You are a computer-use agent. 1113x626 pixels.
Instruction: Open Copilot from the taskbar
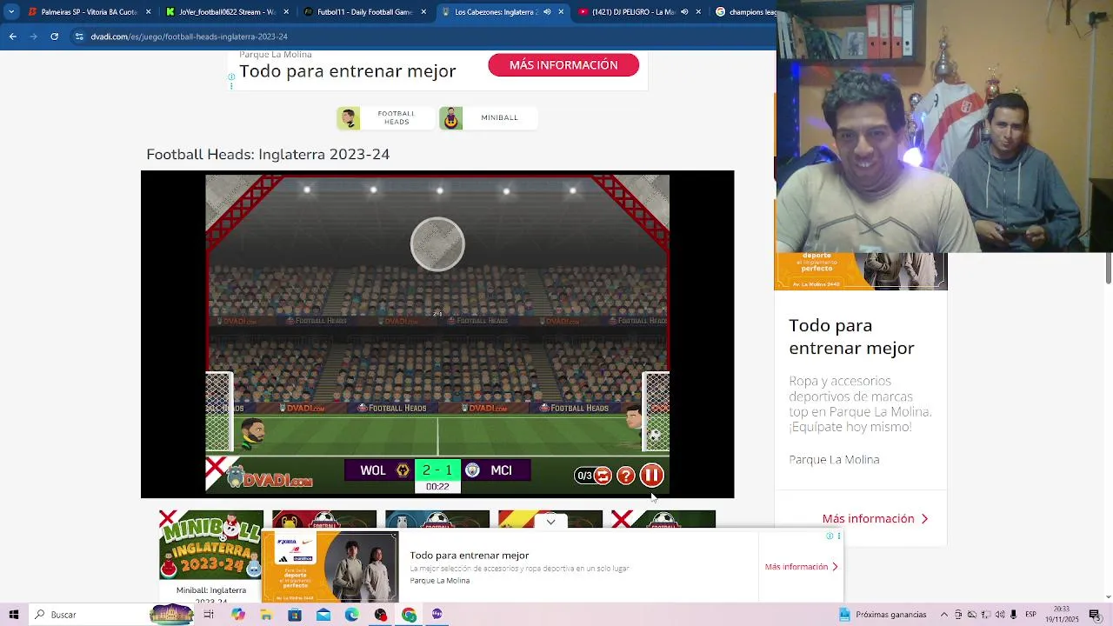(x=238, y=615)
